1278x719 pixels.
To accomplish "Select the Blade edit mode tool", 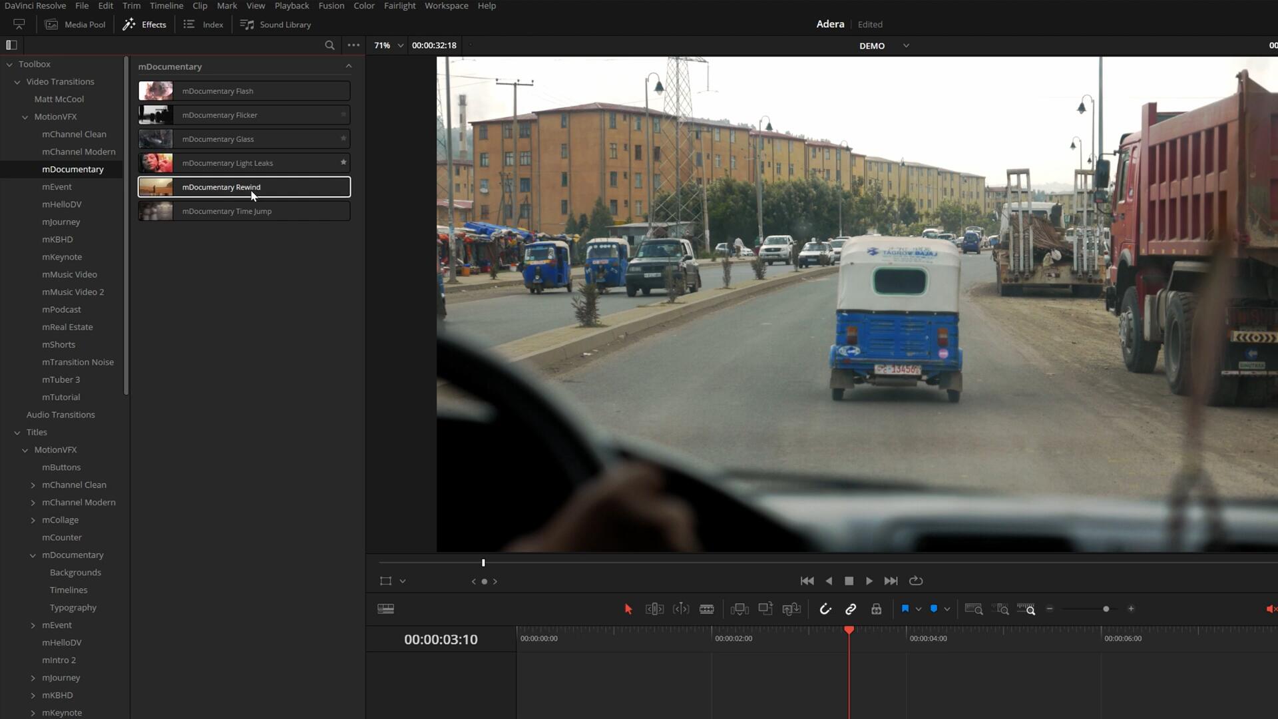I will 706,609.
